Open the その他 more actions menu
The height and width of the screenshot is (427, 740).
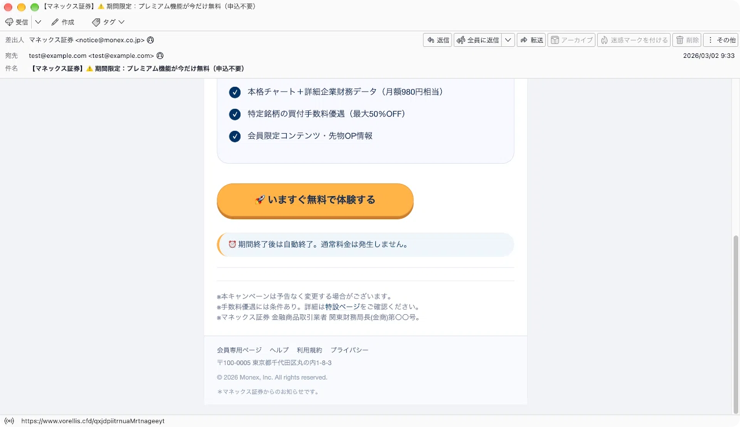pos(720,40)
